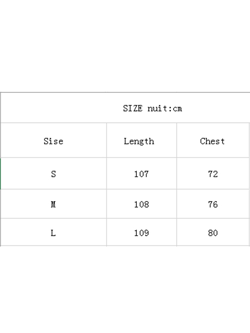Viewport: 250px width, 333px height.
Task: Select the cell containing 107
Action: (141, 173)
